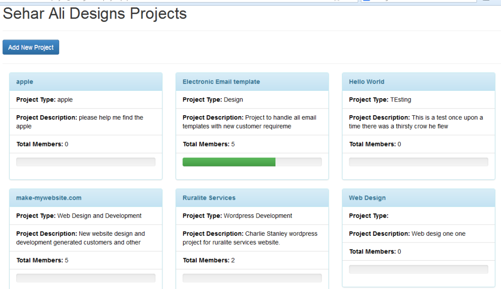This screenshot has width=501, height=289.
Task: Click the empty progress bar in apple card
Action: 86,162
